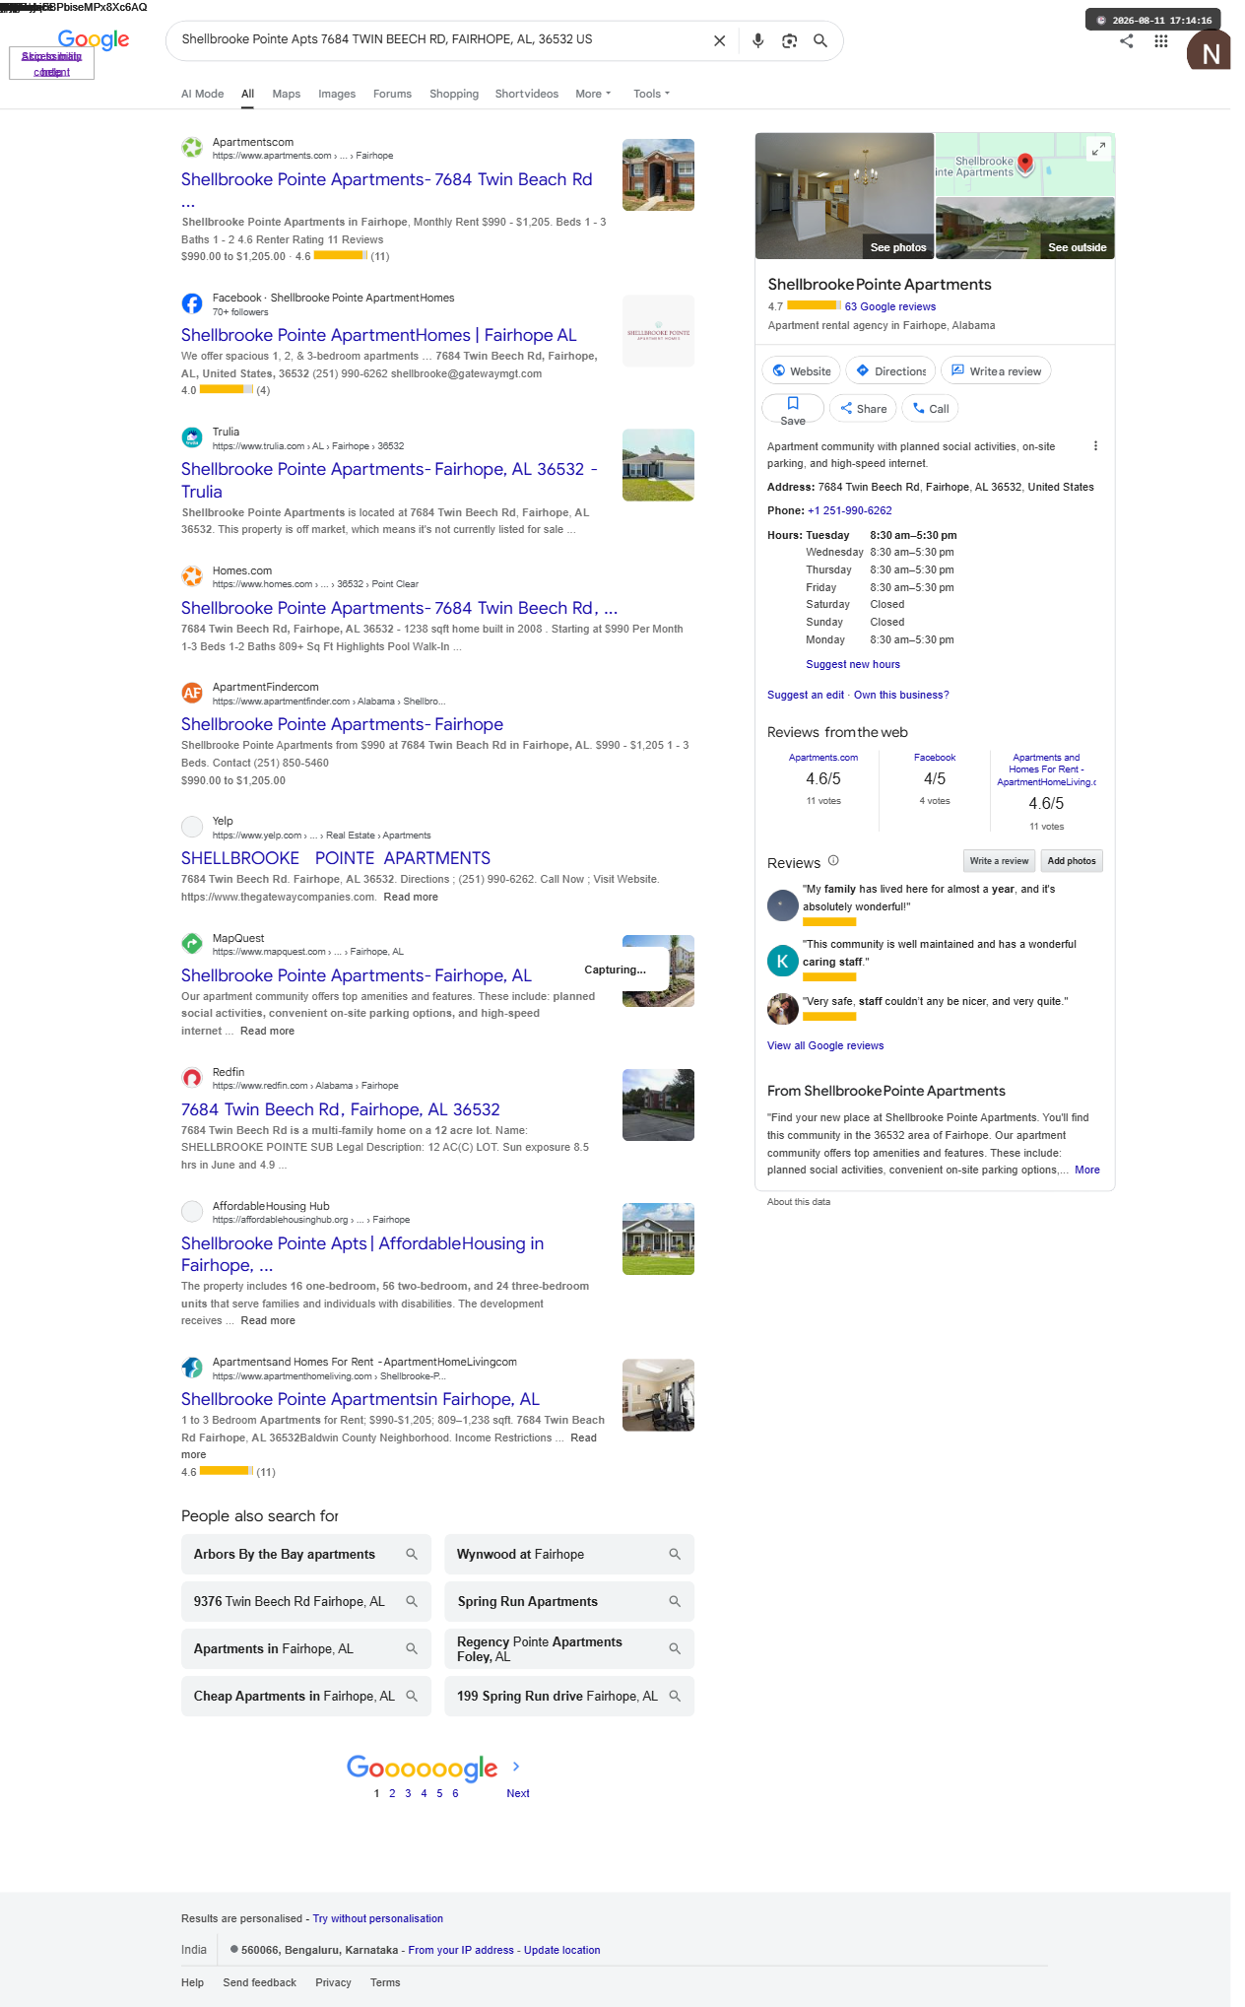Viewport: 1245px width, 2007px height.
Task: Start voice search with microphone icon
Action: (x=757, y=40)
